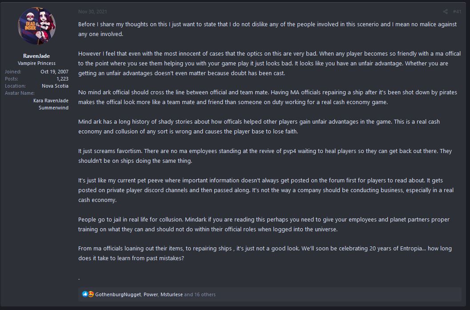Click the Nov 30, 2021 post date

(x=92, y=12)
